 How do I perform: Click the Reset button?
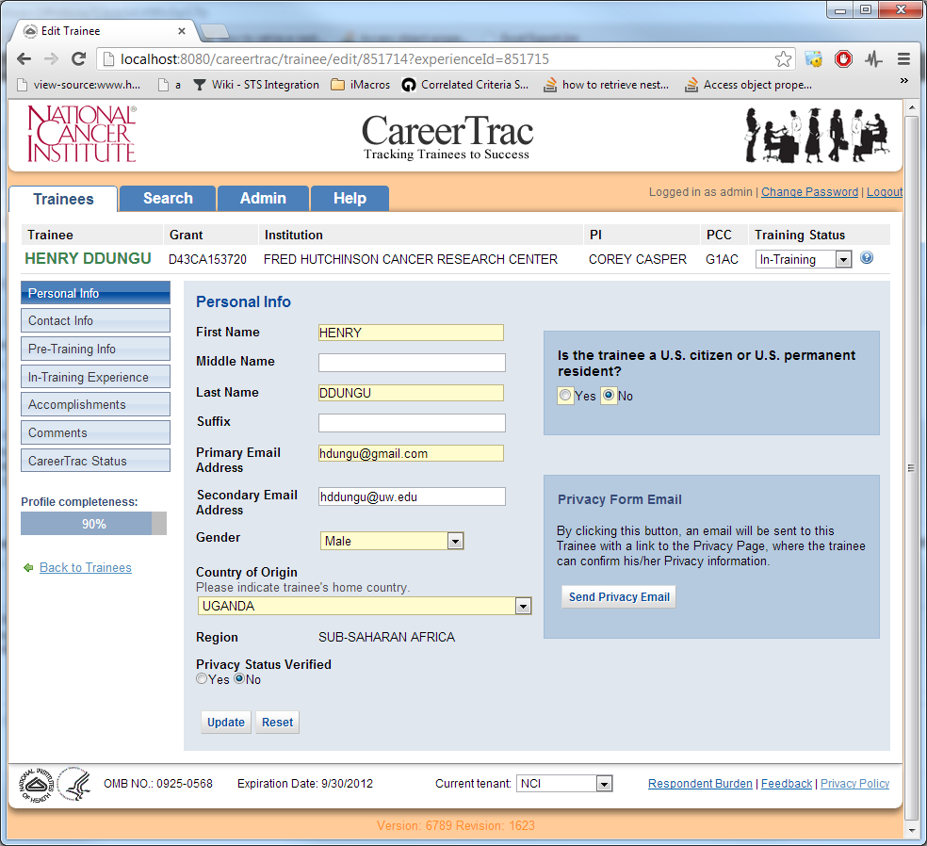click(277, 723)
